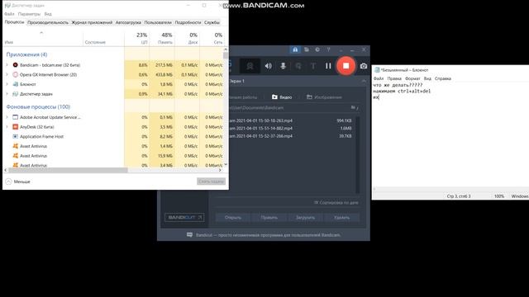Expand the Bandicam - bdcam.exe process row
This screenshot has width=529, height=297.
(x=7, y=65)
